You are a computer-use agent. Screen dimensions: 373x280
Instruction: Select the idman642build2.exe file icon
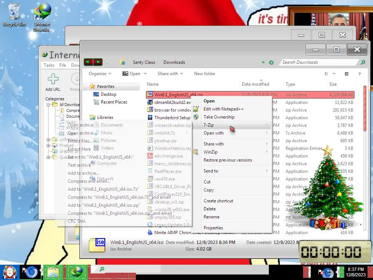tap(150, 102)
